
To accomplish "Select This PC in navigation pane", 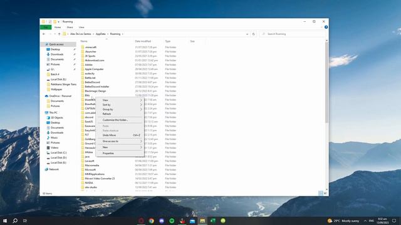I will (53, 112).
